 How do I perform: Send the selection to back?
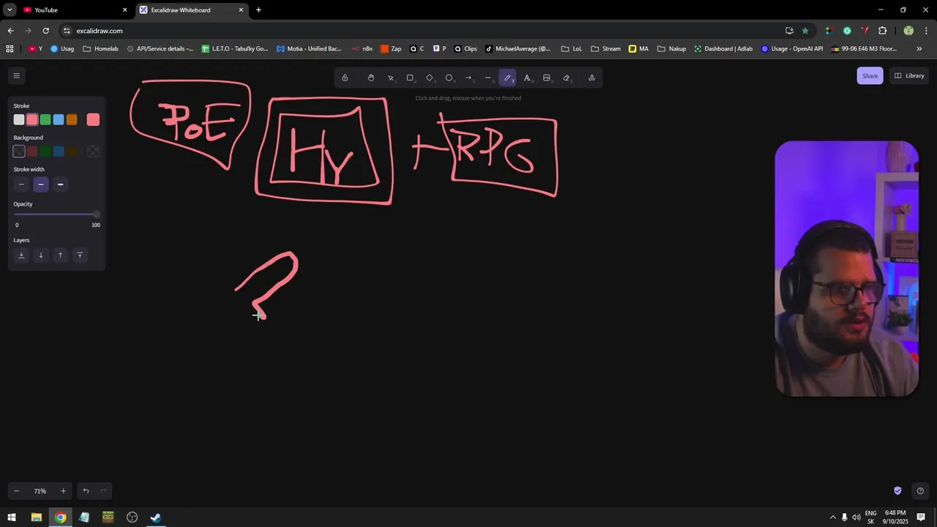[x=21, y=255]
